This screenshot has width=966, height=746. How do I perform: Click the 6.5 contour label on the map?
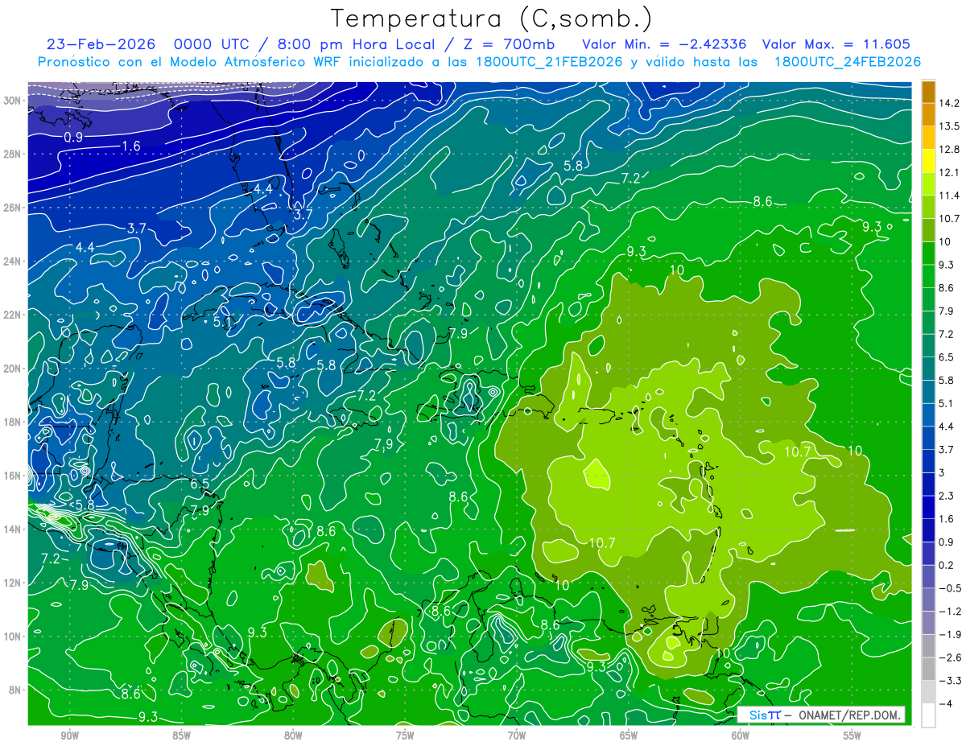200,483
